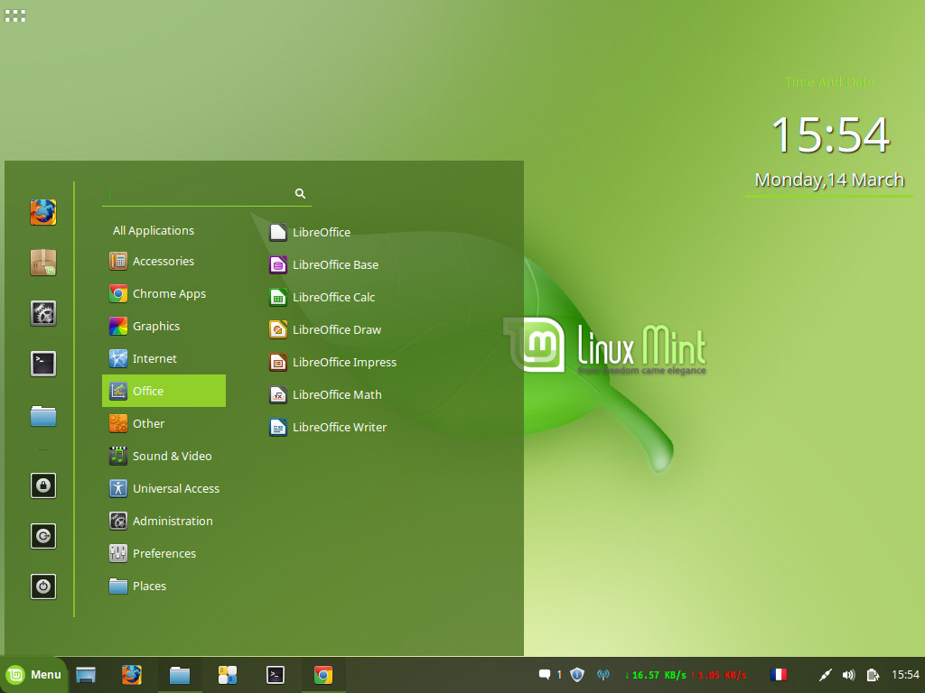Open the Administration category
This screenshot has height=693, width=925.
164,521
